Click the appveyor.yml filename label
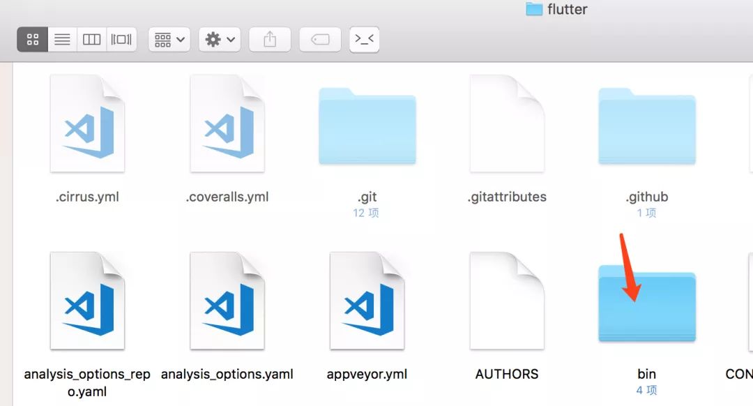Viewport: 753px width, 406px height. pos(367,375)
